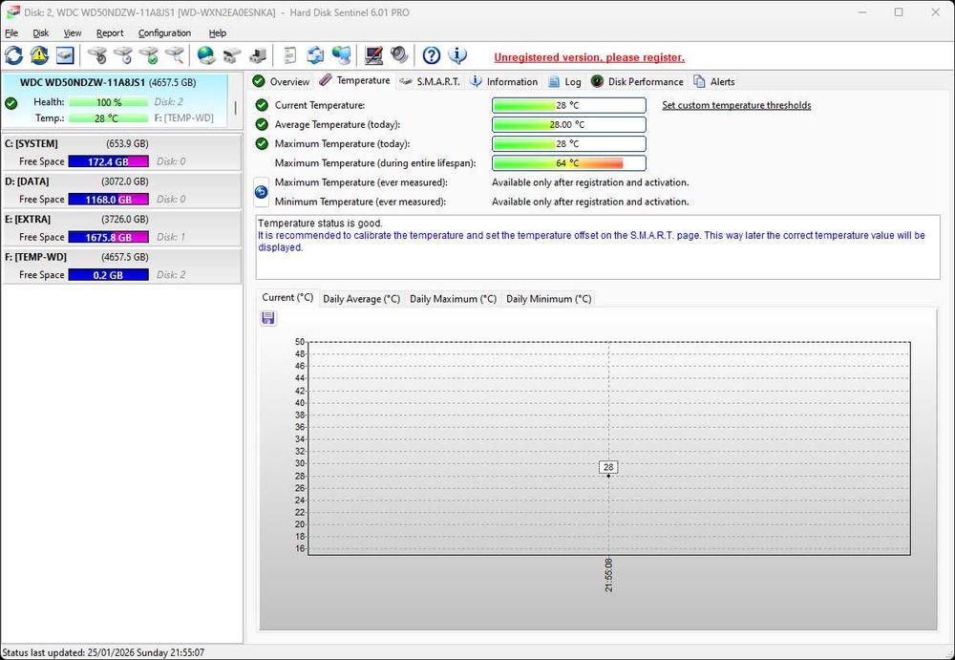Image resolution: width=955 pixels, height=660 pixels.
Task: Show the Daily Average (°C) graph
Action: [361, 299]
